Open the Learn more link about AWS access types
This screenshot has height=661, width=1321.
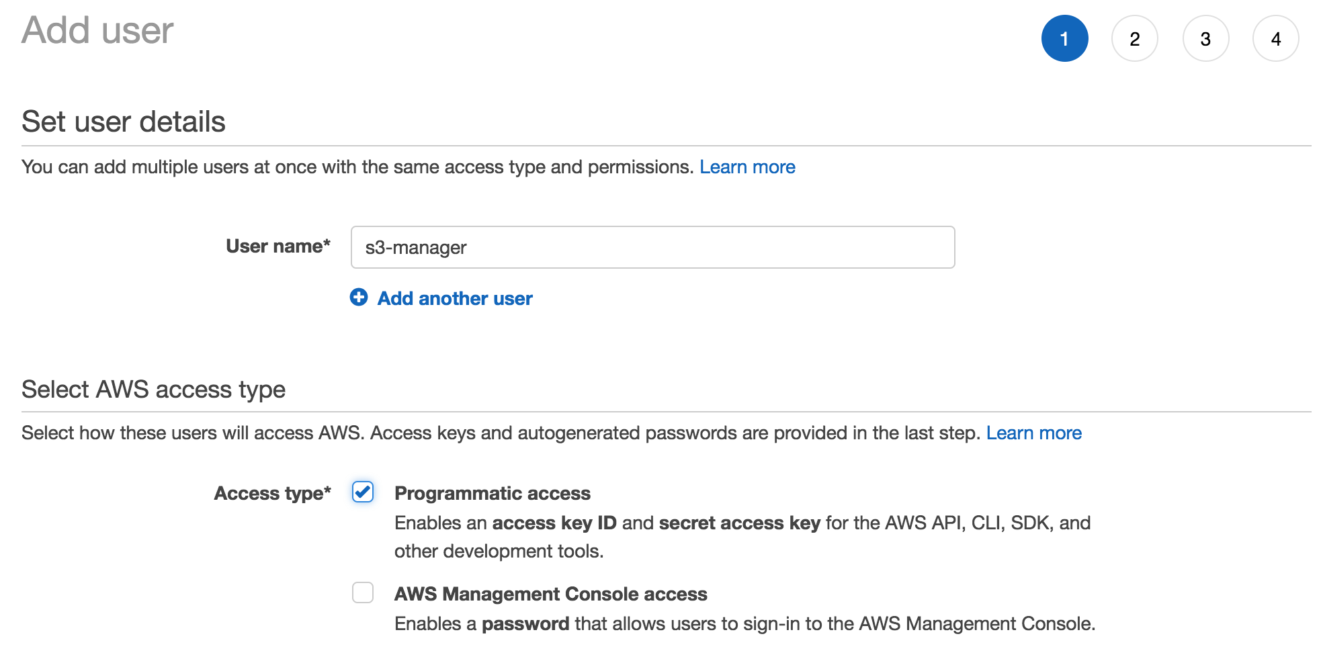pos(1034,433)
